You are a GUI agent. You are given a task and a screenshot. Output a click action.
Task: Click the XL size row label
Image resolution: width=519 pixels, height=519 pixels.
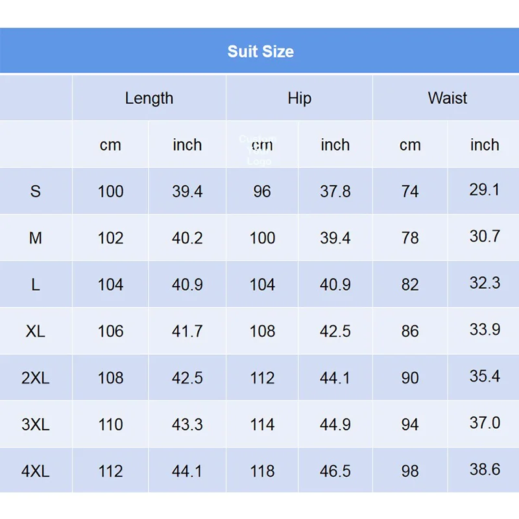(x=36, y=331)
